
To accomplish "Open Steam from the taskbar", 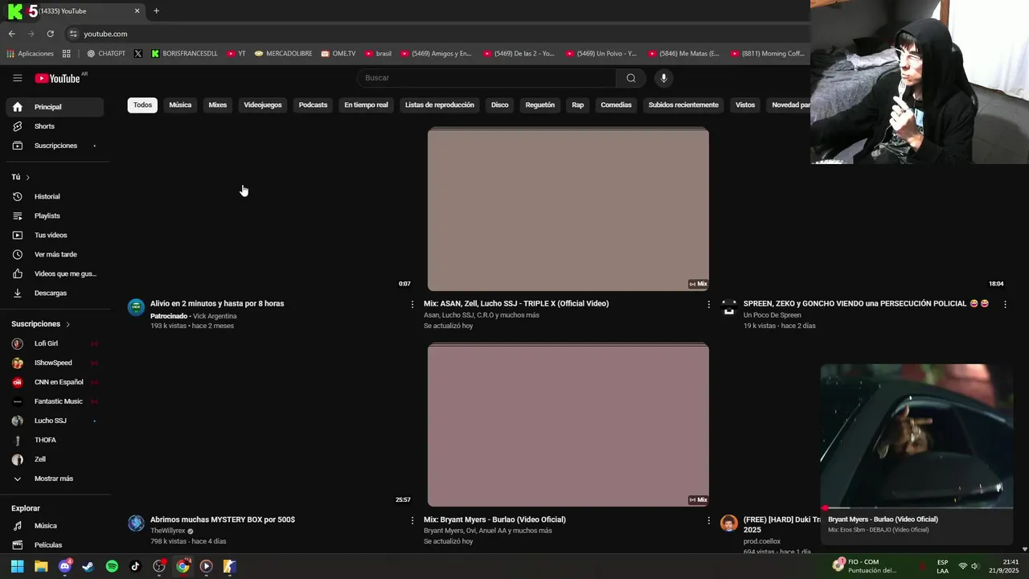I will click(x=88, y=566).
